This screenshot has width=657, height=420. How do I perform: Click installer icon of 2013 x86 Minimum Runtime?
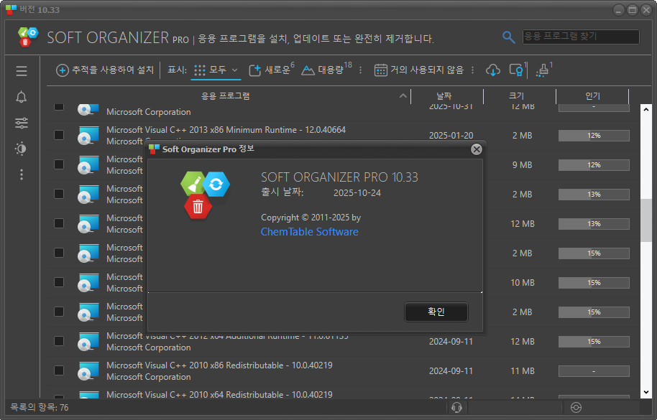click(x=88, y=135)
